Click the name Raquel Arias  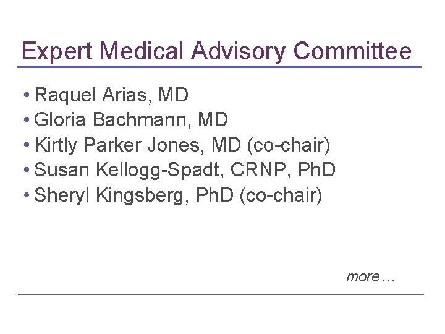click(x=93, y=95)
